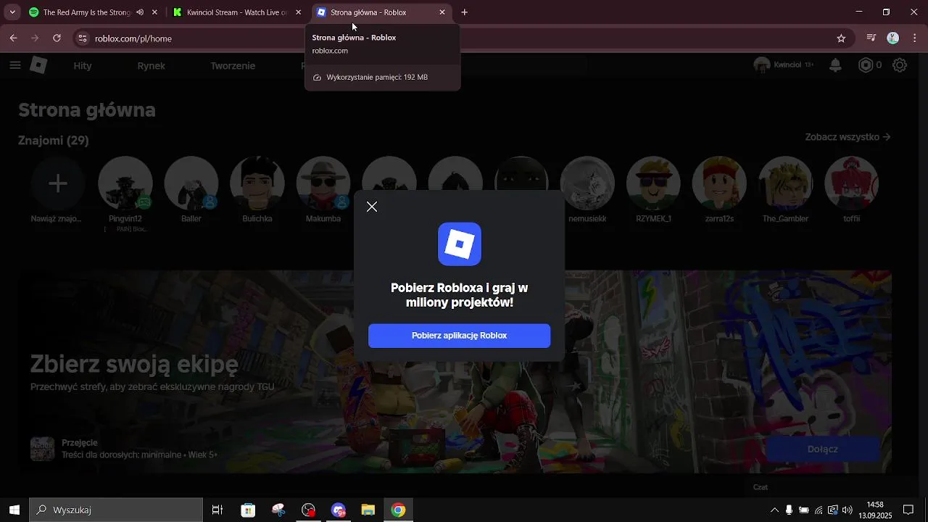Click the Strona główna page heading
928x522 pixels.
coord(87,110)
